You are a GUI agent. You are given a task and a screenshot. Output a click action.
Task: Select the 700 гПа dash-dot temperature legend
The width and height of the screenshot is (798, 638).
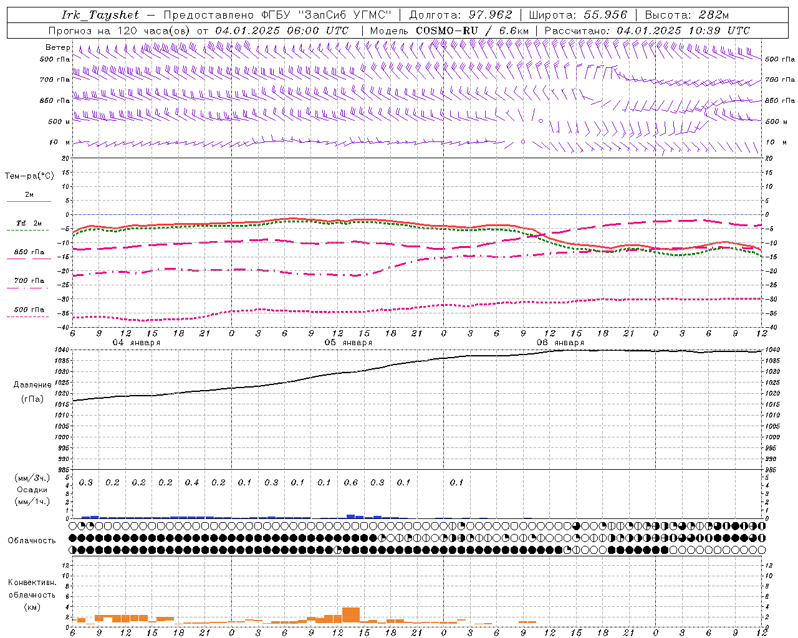point(29,283)
